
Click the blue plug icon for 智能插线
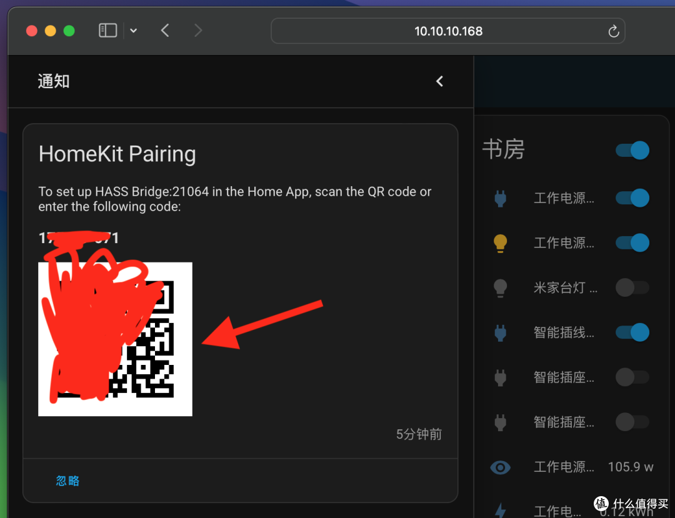[500, 332]
